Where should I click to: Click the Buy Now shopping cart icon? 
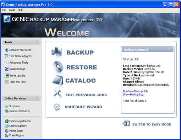click(6, 106)
